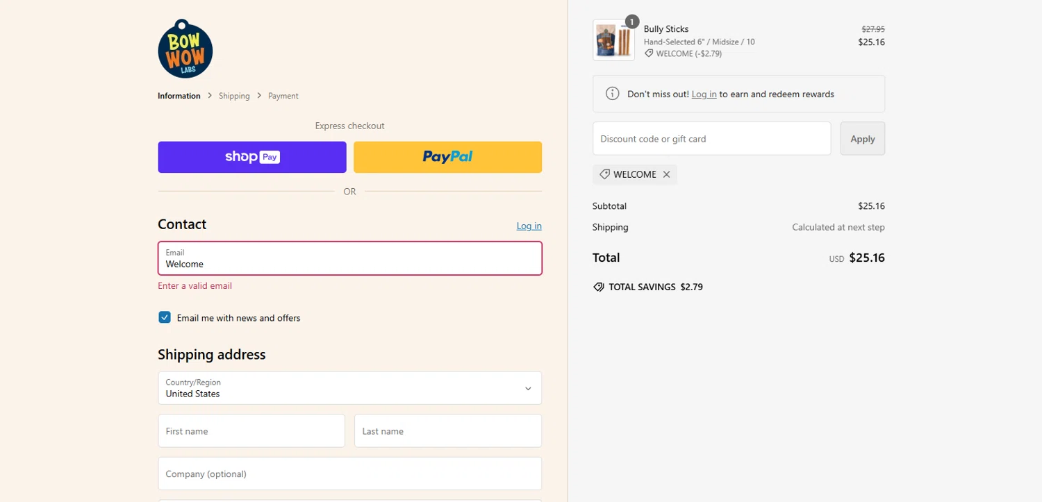Viewport: 1042px width, 502px height.
Task: Open the Bully Sticks product thumbnail
Action: point(613,40)
